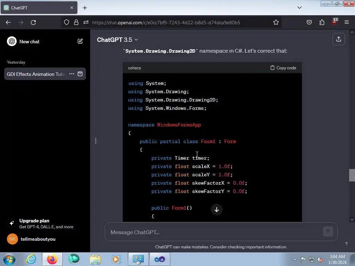Viewport: 355px width, 266px height.
Task: Click the address bar URL
Action: pyautogui.click(x=166, y=23)
